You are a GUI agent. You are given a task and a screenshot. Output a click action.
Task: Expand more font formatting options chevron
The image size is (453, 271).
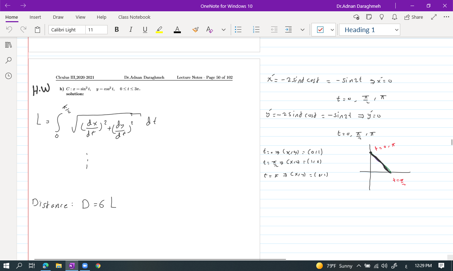pyautogui.click(x=223, y=30)
